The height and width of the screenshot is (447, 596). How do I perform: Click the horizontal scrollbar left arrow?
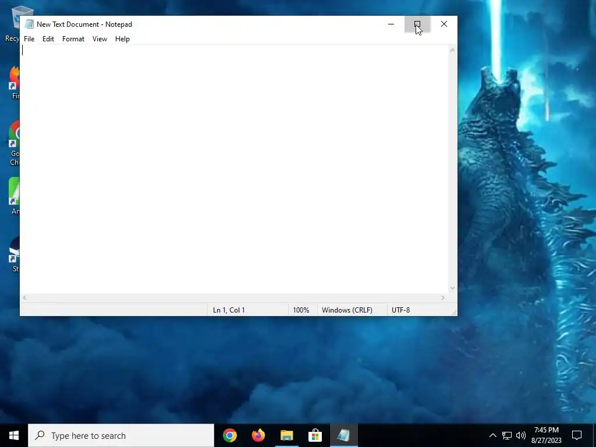(x=24, y=297)
